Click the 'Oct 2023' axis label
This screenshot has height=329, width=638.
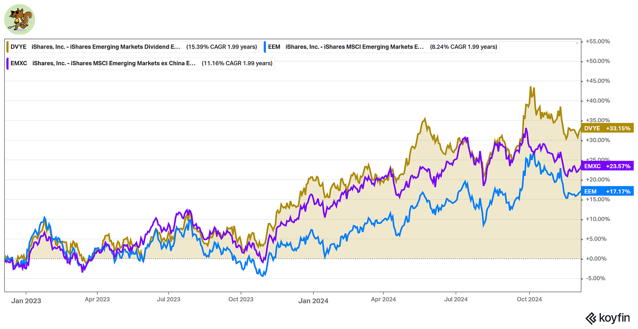tap(241, 300)
